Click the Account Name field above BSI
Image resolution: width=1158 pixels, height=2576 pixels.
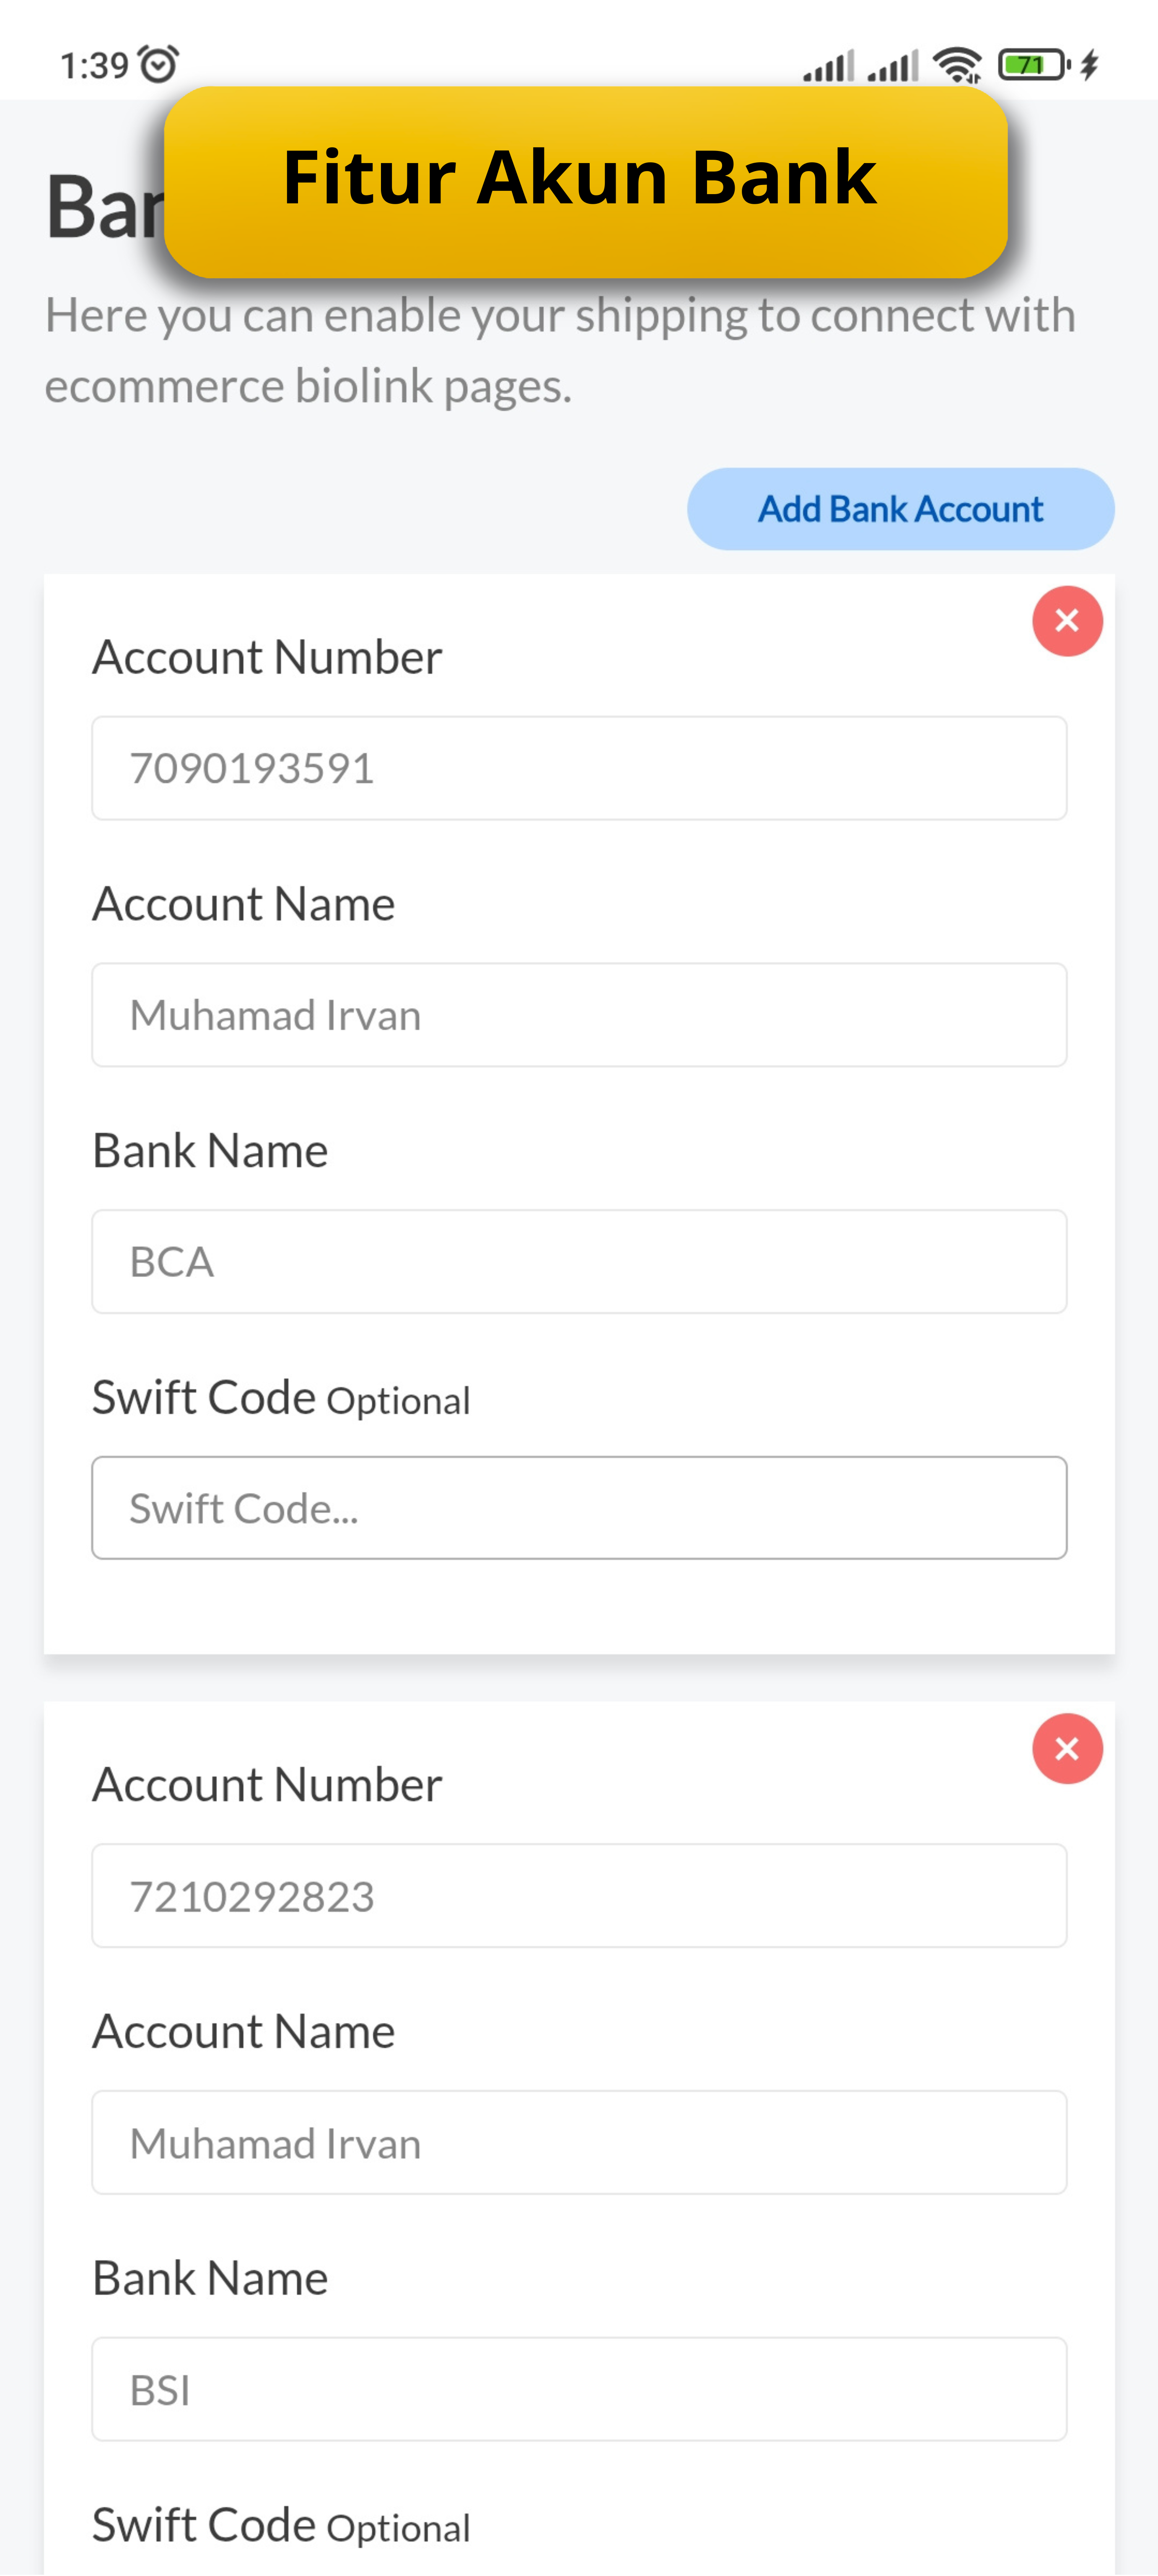point(579,2142)
